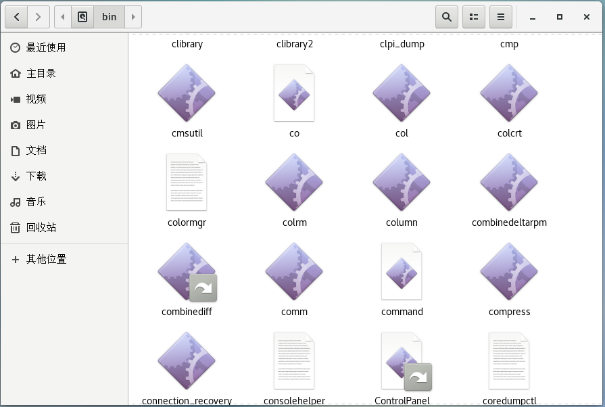Select the comm executable icon
Screen dimensions: 605x407
294,272
